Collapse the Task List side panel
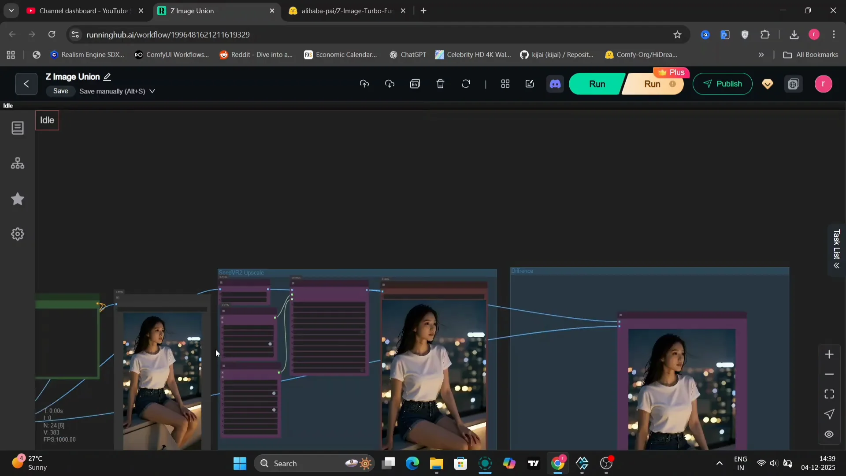The height and width of the screenshot is (476, 846). coord(837,266)
